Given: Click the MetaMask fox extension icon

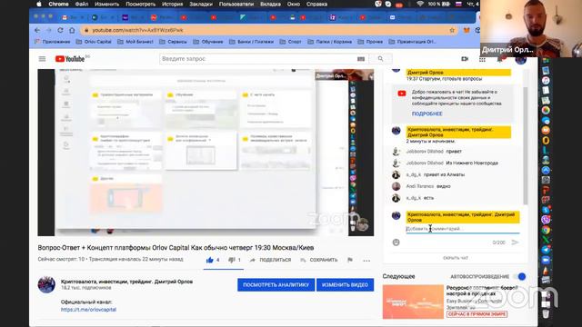Looking at the screenshot, I should (467, 30).
